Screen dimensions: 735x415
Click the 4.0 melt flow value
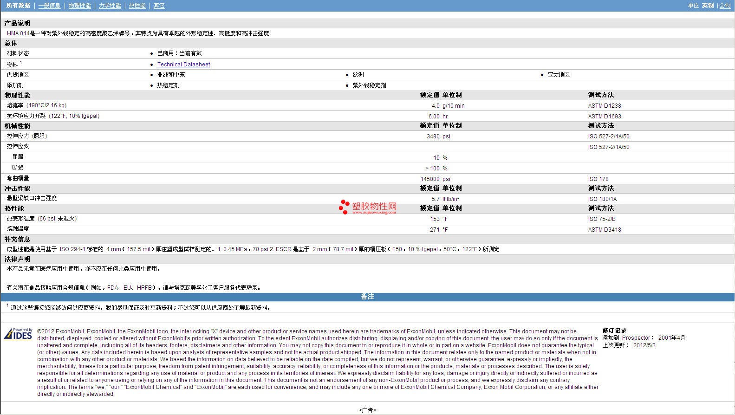[436, 106]
